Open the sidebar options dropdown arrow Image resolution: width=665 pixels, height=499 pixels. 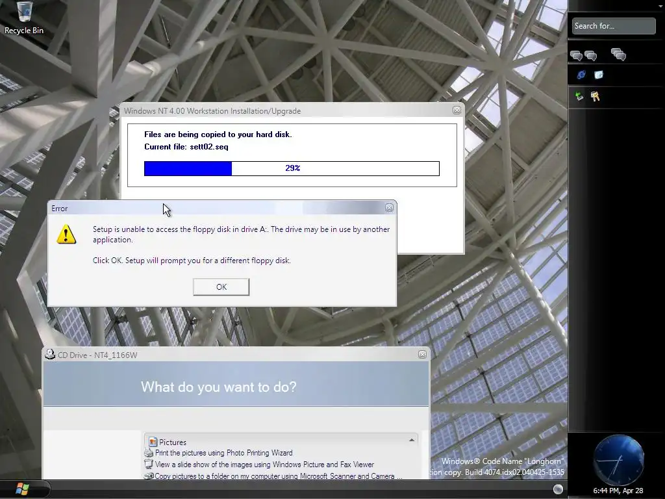click(660, 5)
